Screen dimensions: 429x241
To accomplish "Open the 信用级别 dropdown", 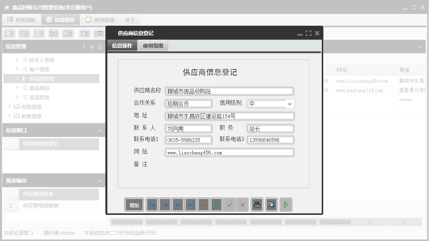I will tap(289, 104).
